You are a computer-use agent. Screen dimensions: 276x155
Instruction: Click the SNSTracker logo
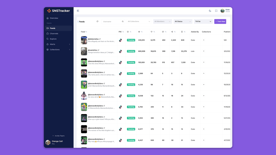[58, 11]
